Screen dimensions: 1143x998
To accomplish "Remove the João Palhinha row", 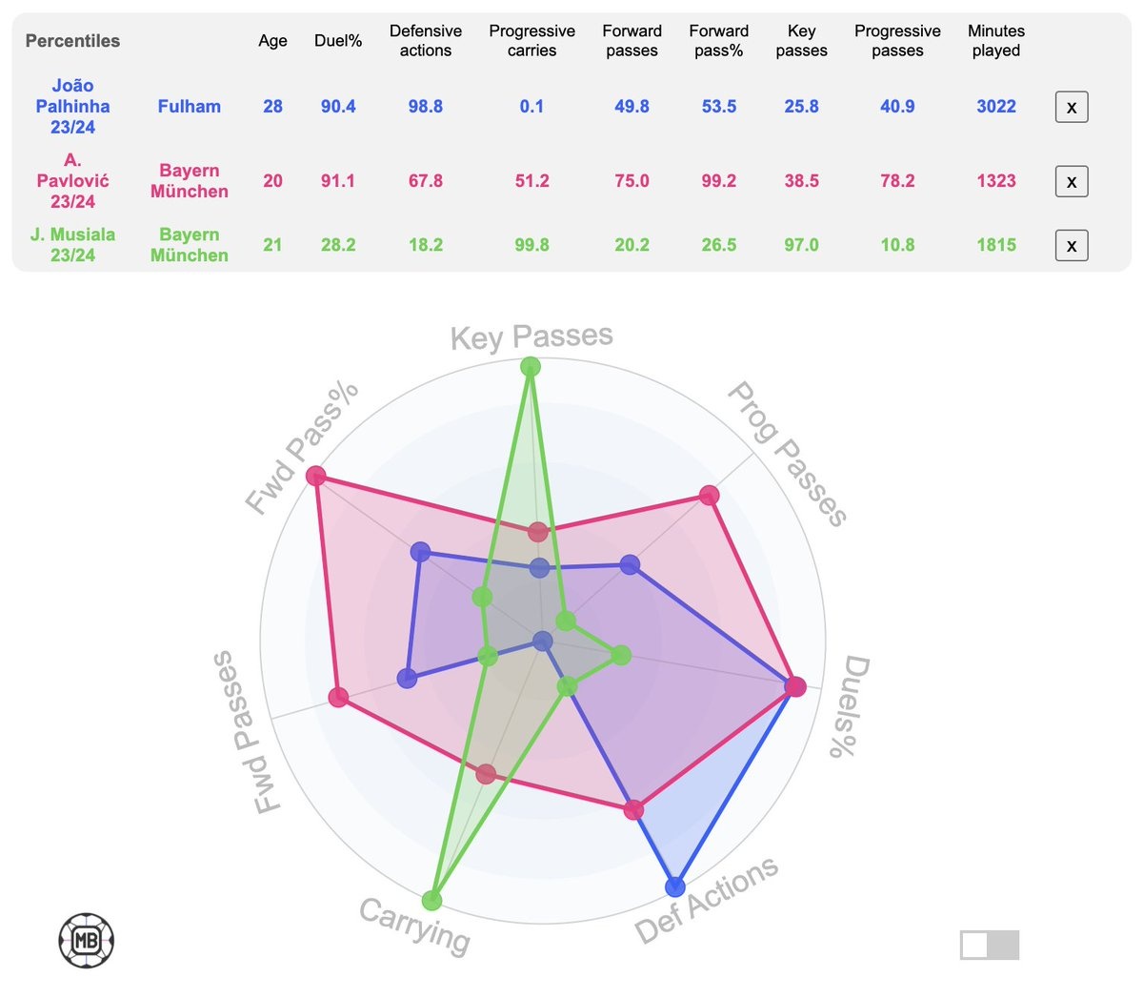I will pos(1072,107).
